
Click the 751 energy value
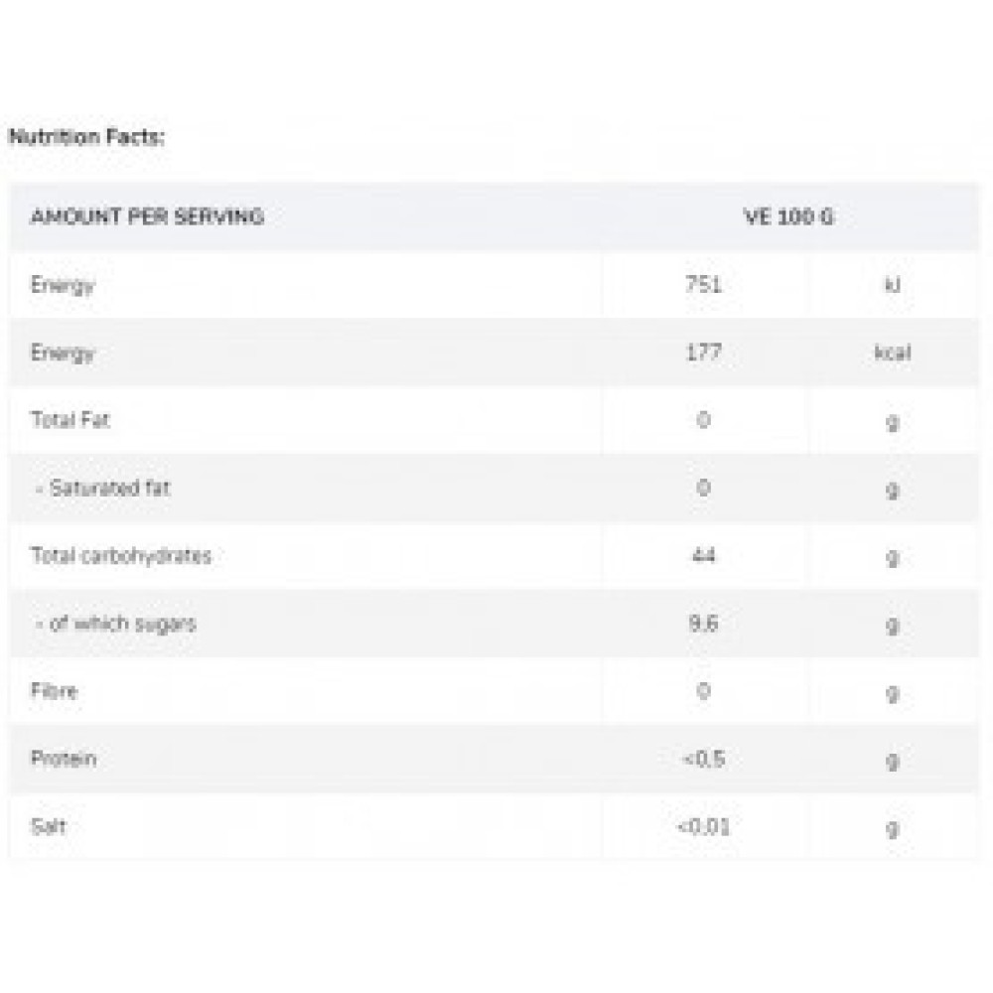[x=703, y=285]
